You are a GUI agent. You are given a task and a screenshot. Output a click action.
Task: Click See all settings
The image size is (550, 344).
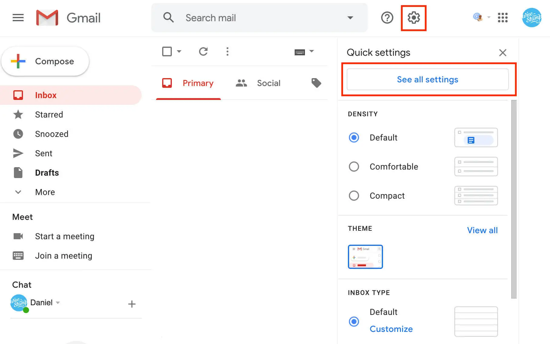click(x=427, y=79)
